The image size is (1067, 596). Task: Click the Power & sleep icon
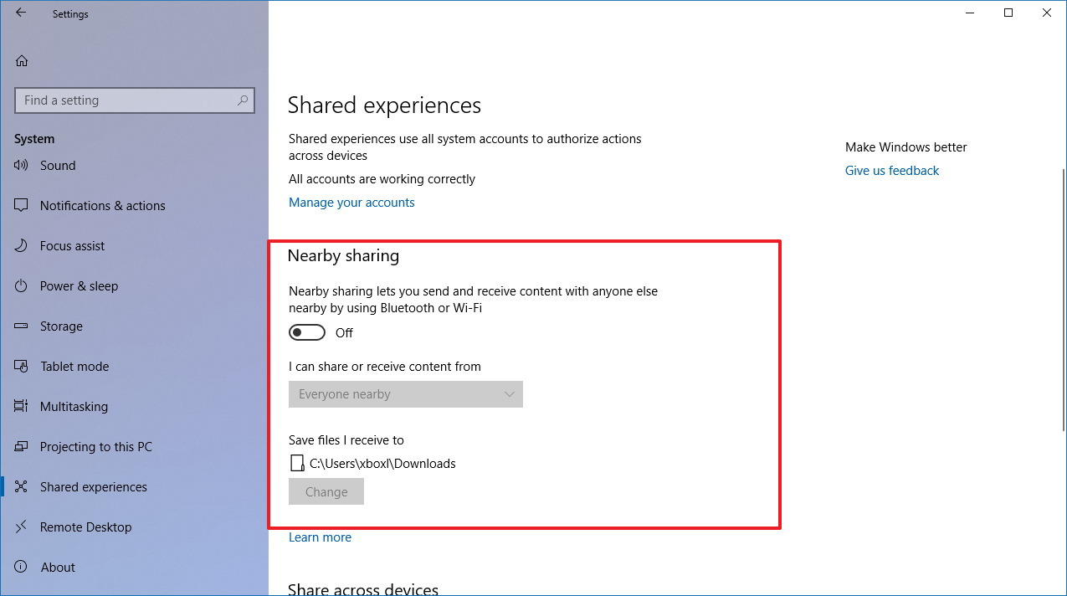tap(22, 286)
